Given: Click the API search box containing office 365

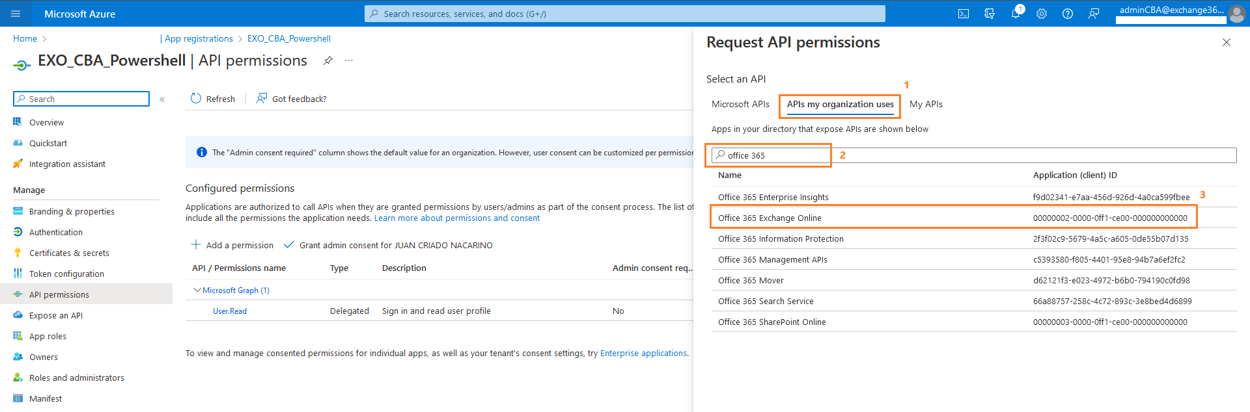Looking at the screenshot, I should pos(974,155).
